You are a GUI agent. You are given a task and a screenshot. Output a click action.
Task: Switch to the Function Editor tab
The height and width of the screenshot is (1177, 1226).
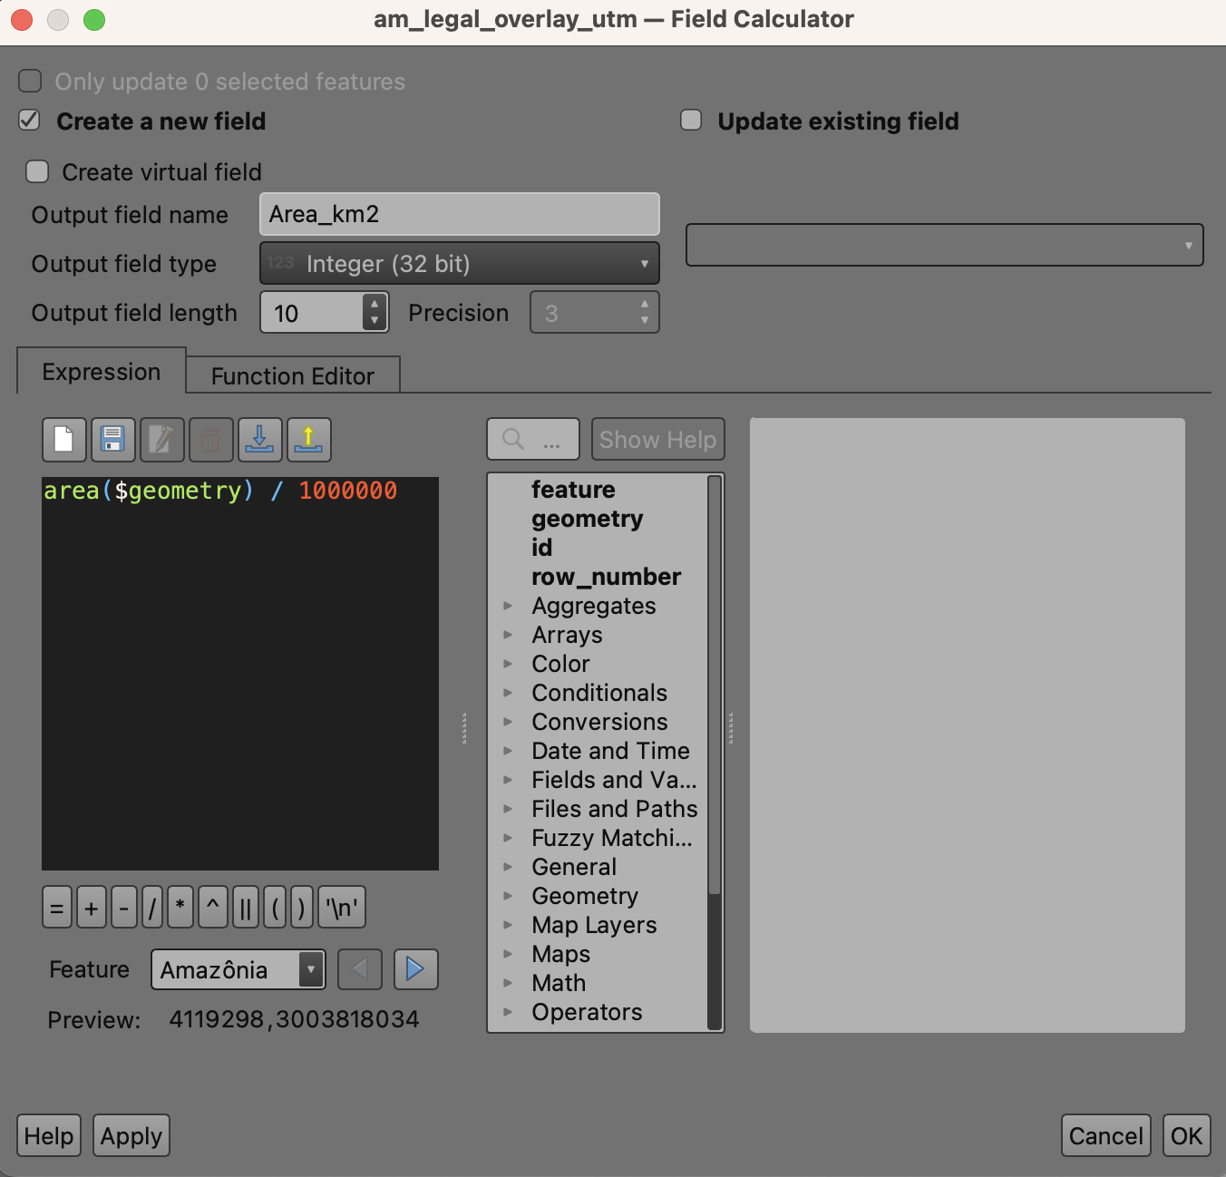(292, 376)
